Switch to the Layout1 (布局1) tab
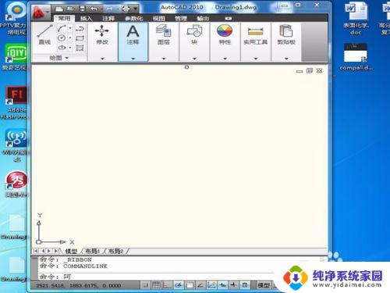This screenshot has height=293, width=390. point(92,251)
